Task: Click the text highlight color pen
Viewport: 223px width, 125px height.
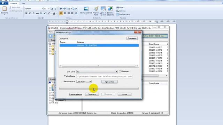Action: coord(49,13)
